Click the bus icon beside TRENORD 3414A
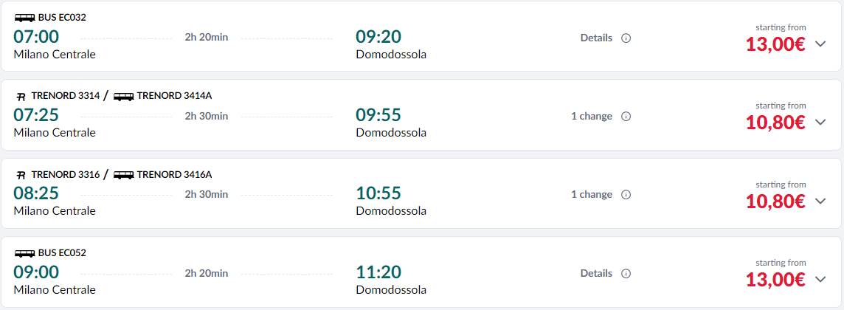Screen dimensions: 844x310 (x=124, y=97)
